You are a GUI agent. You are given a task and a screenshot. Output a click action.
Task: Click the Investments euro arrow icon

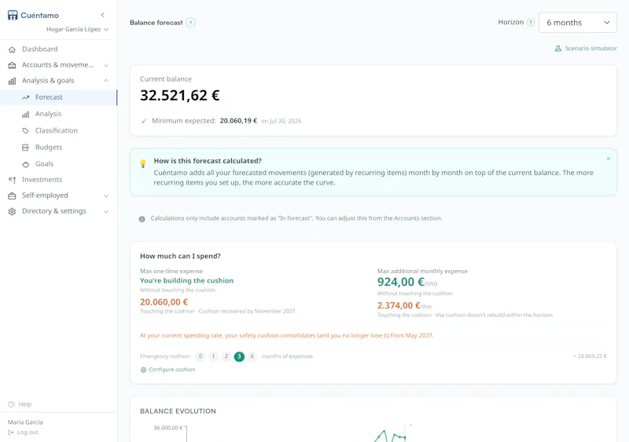point(12,180)
